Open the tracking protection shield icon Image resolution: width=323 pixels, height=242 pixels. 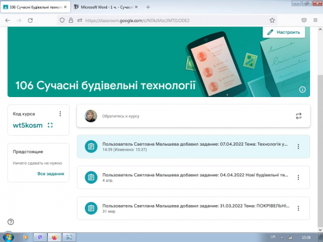[x=62, y=20]
